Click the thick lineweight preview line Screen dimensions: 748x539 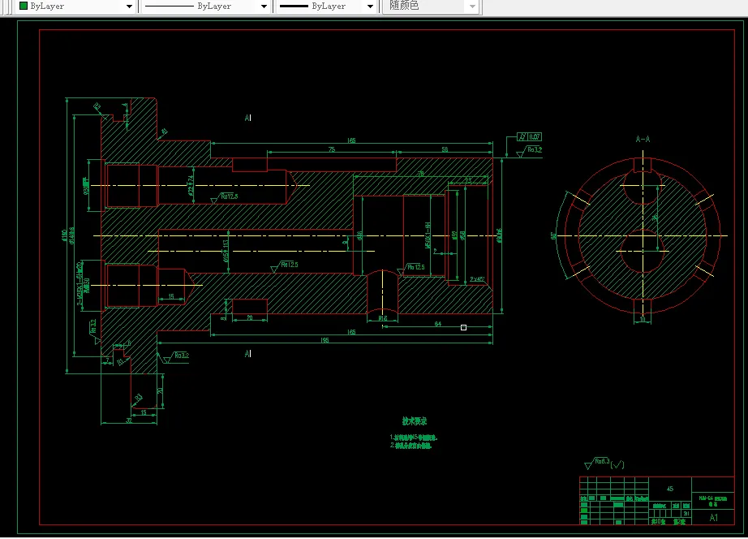pyautogui.click(x=294, y=6)
